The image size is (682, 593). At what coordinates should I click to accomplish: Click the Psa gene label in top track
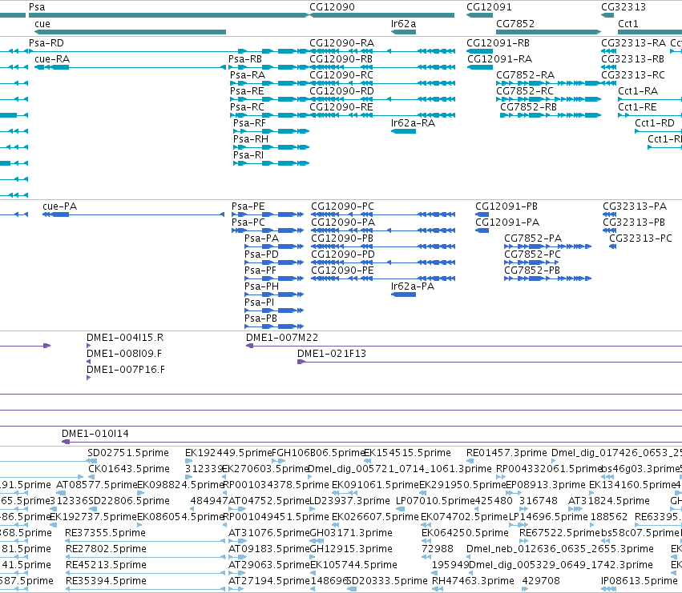click(x=37, y=7)
